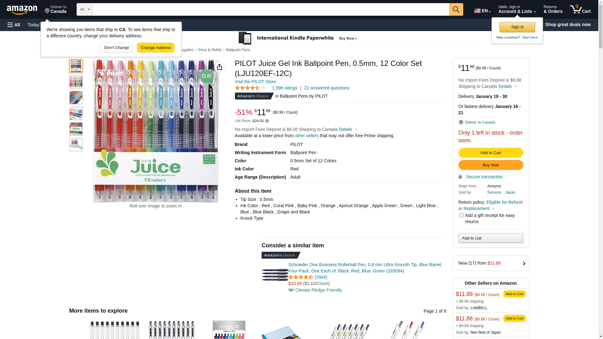The width and height of the screenshot is (603, 339).
Task: Open the shopping cart icon
Action: [580, 9]
